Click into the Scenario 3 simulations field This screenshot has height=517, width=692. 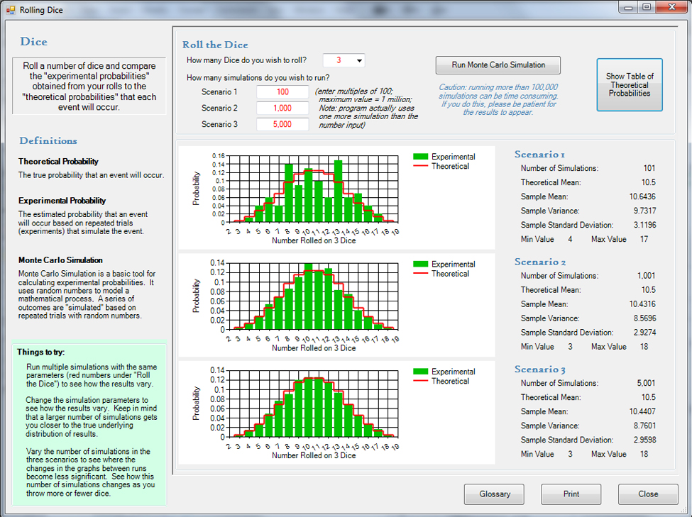coord(282,124)
